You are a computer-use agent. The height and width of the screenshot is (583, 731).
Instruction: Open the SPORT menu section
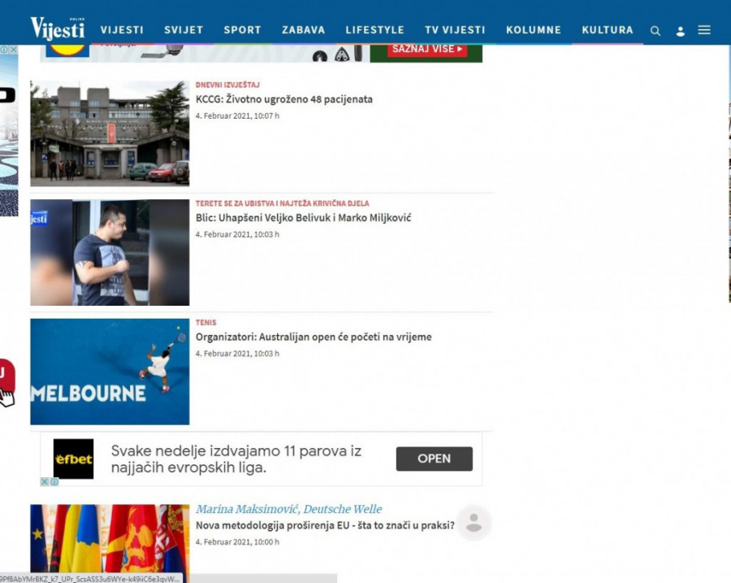coord(242,30)
